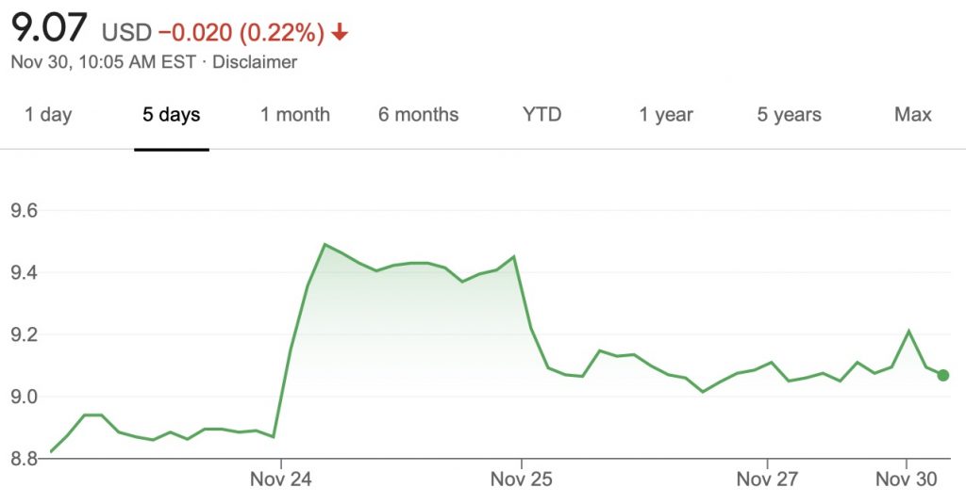The height and width of the screenshot is (504, 966).
Task: Click the 8.8 y-axis label
Action: coord(24,459)
